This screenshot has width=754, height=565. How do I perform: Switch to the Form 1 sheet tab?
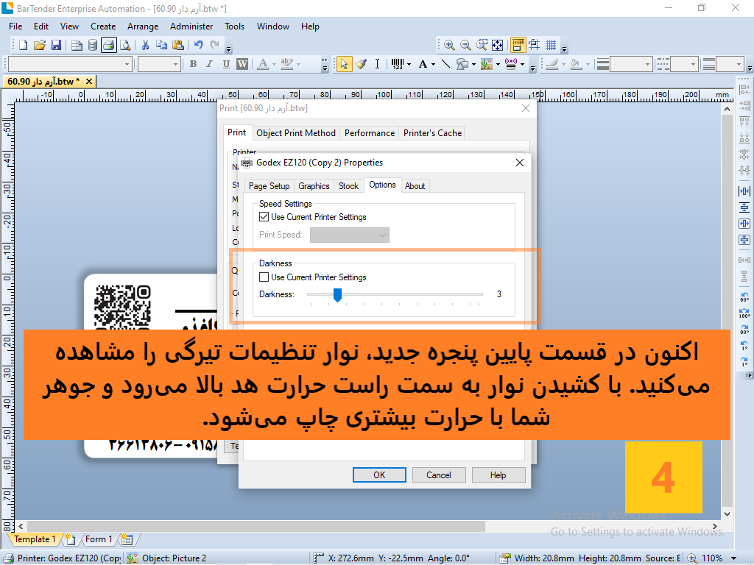(99, 539)
